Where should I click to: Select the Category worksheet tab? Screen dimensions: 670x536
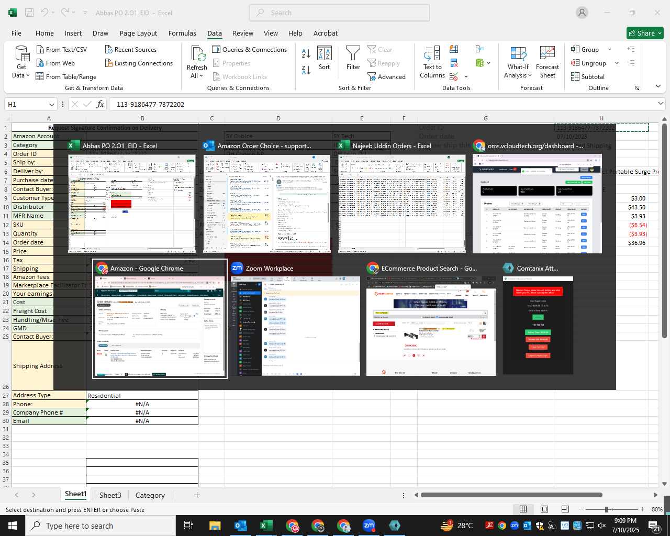(x=150, y=495)
